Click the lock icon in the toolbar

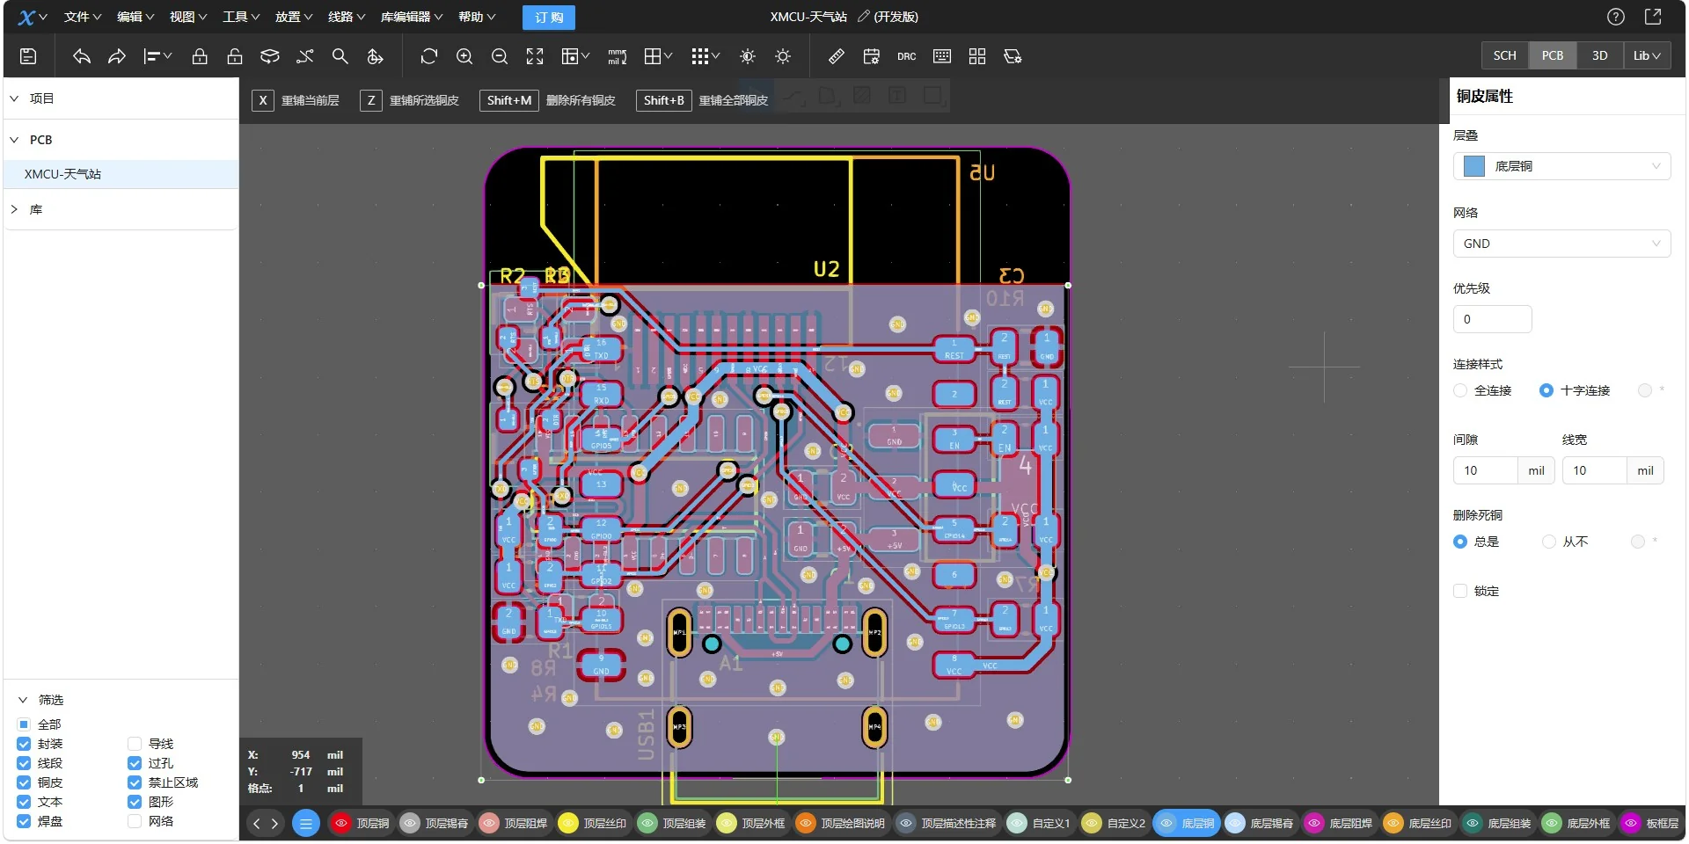click(x=200, y=56)
